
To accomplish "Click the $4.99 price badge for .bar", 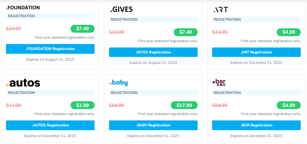I will 289,105.
